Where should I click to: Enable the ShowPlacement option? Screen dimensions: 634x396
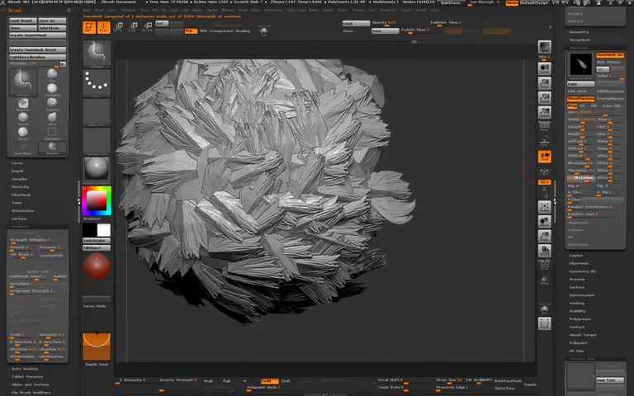click(580, 98)
